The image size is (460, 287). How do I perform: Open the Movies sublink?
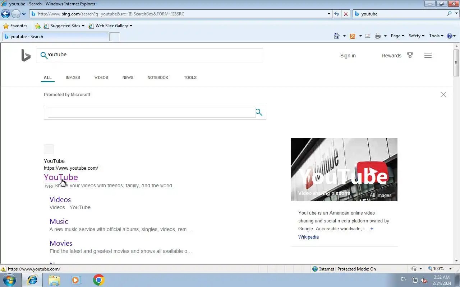(61, 243)
